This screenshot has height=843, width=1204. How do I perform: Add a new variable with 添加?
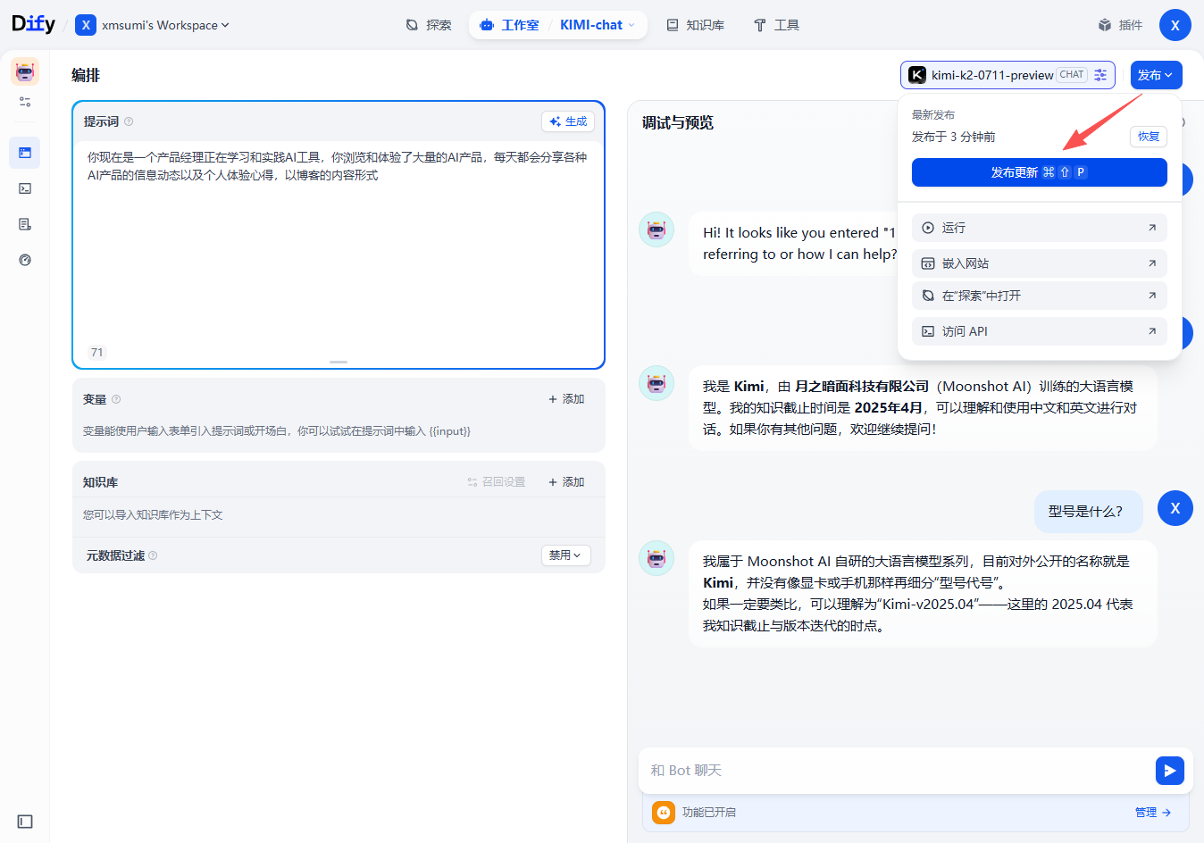(566, 399)
